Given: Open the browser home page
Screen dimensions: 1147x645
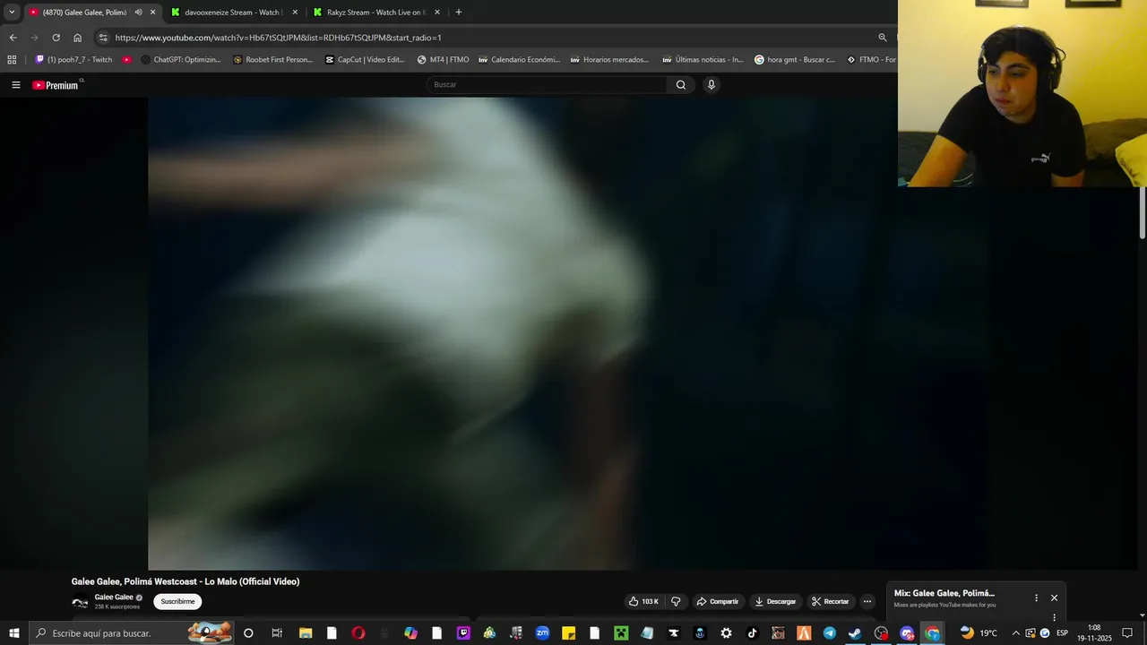Looking at the screenshot, I should [77, 38].
